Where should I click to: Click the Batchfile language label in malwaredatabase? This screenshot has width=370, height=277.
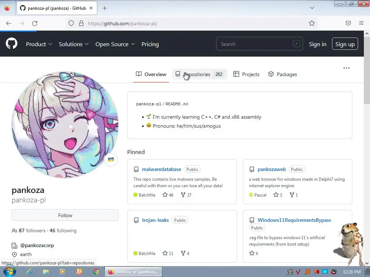[147, 195]
